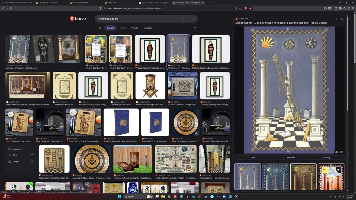Open the r/freemasonry preview title link
356x200 pixels.
tap(281, 23)
